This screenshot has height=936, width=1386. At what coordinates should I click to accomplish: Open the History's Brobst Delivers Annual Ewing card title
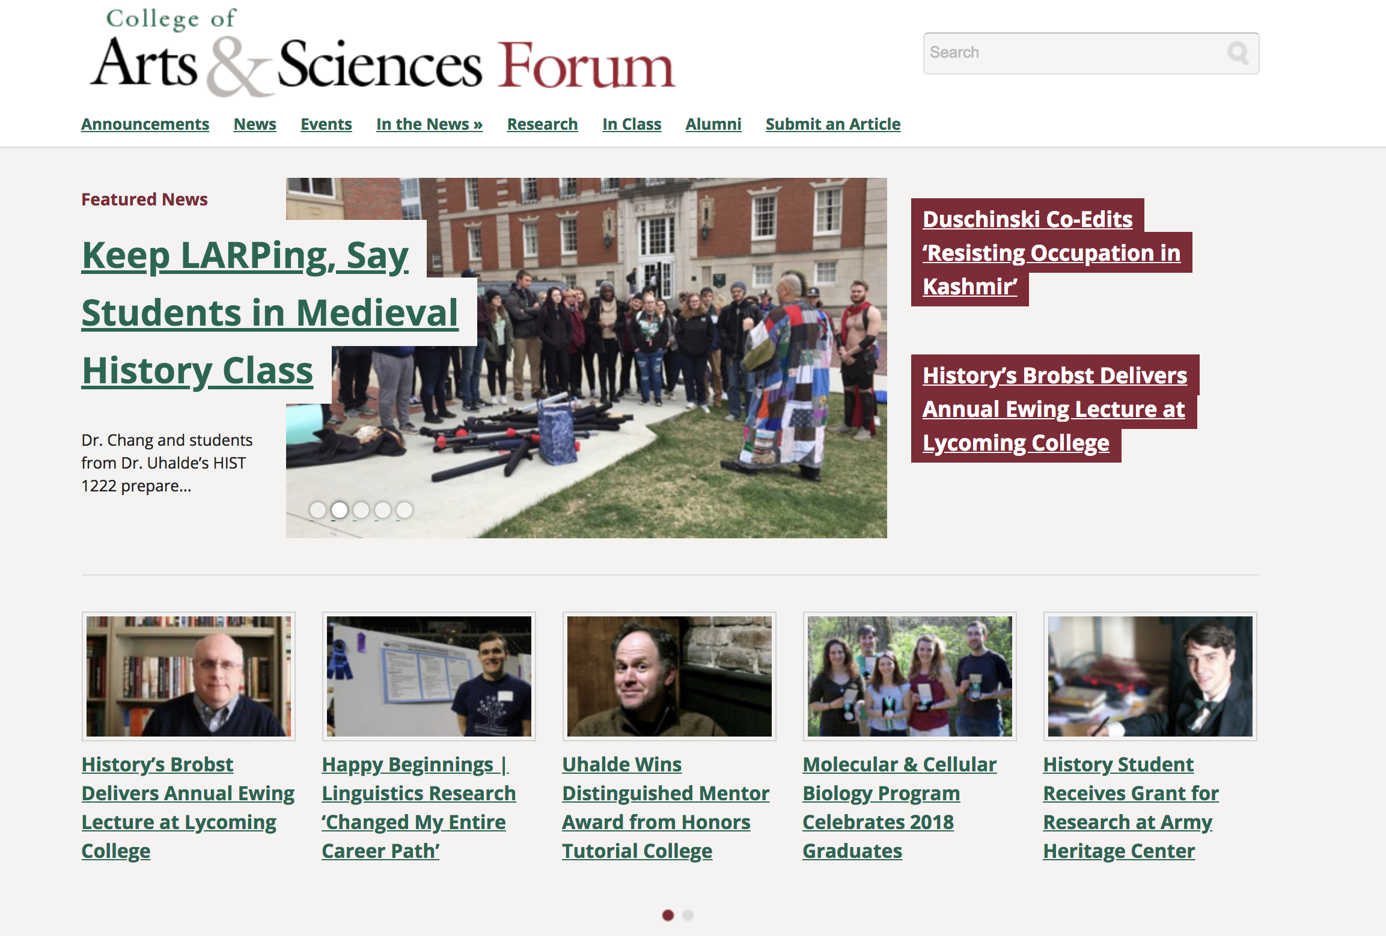(x=188, y=807)
